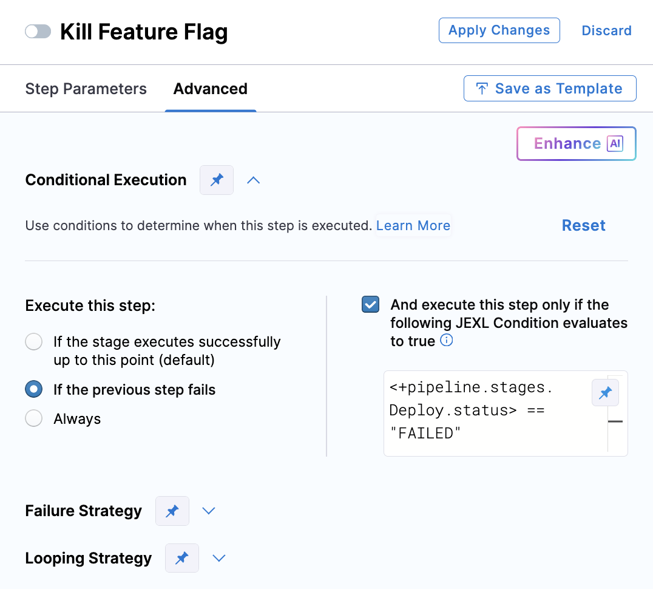Switch to the Step Parameters tab

coord(86,89)
